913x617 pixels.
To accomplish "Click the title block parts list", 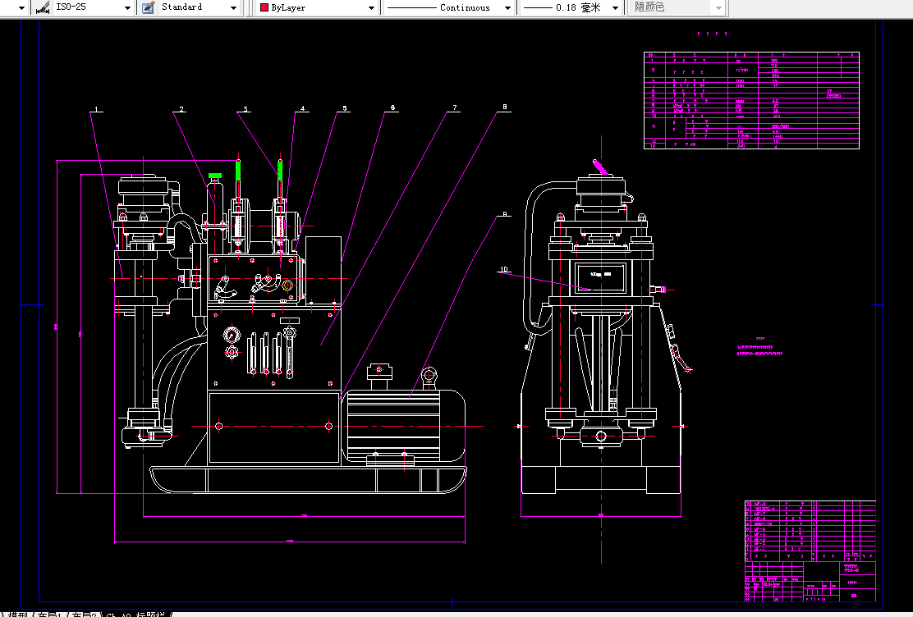I will [810, 530].
